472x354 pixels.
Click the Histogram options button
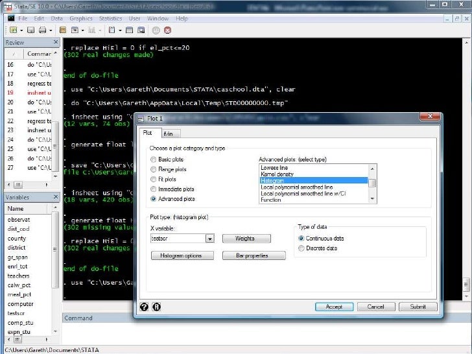182,255
